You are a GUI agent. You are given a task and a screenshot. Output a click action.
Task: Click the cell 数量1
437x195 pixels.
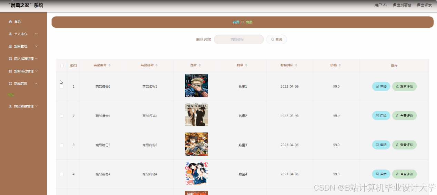(x=243, y=87)
